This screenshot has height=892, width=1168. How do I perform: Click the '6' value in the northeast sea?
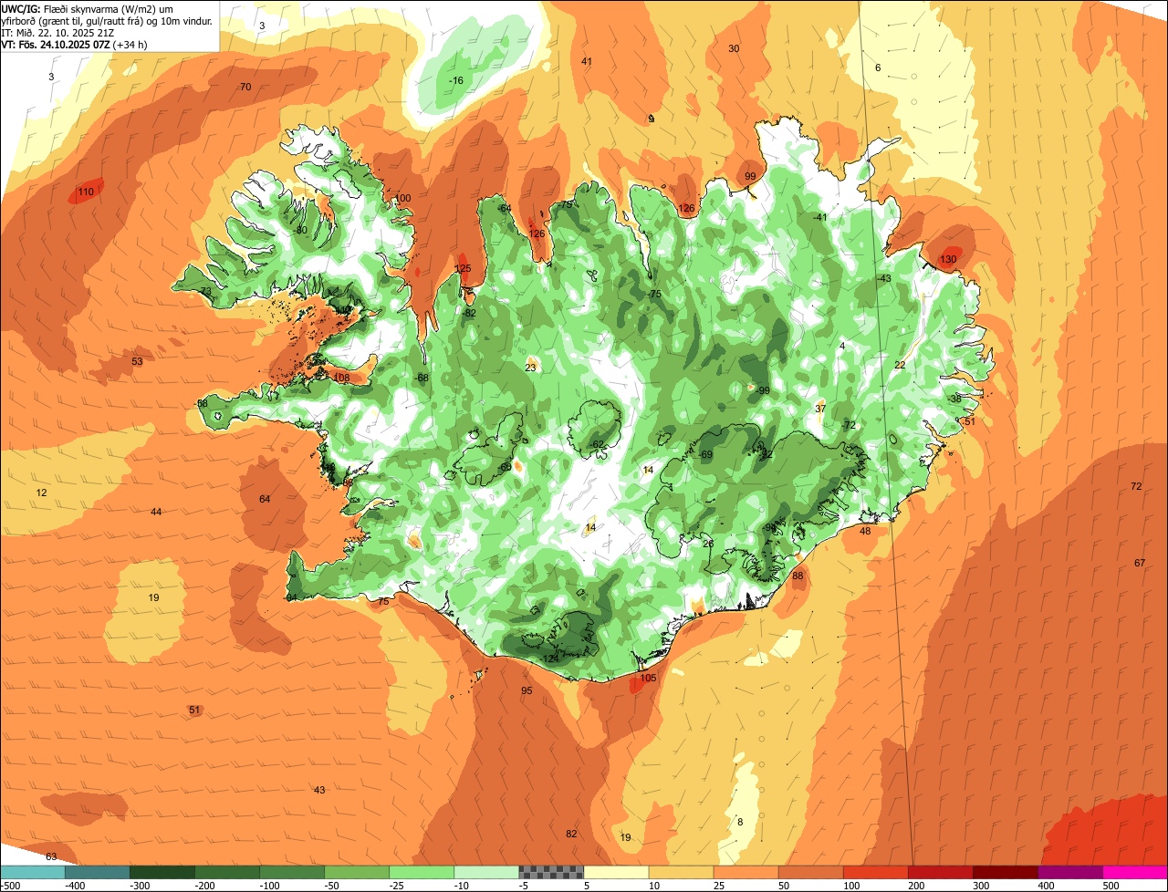pyautogui.click(x=878, y=67)
